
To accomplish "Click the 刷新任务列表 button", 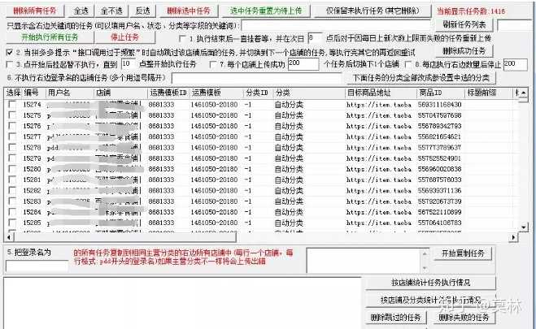I will (467, 25).
